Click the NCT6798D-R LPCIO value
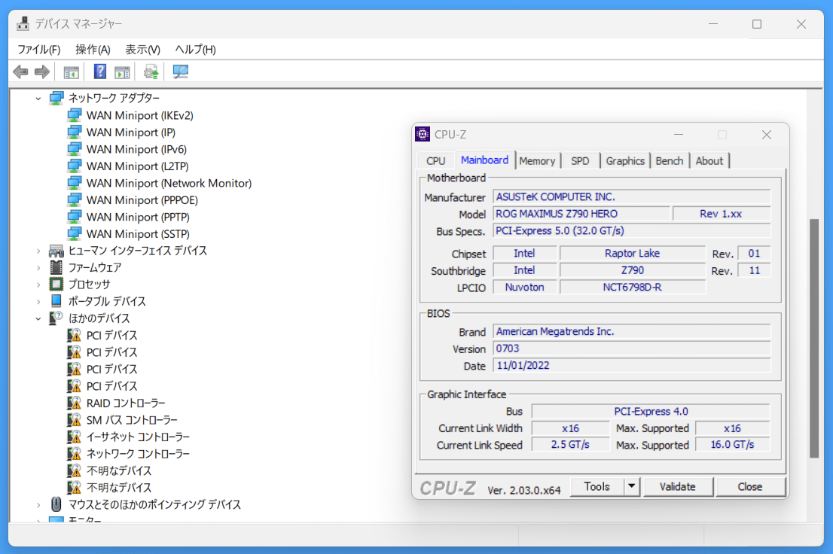 tap(632, 288)
